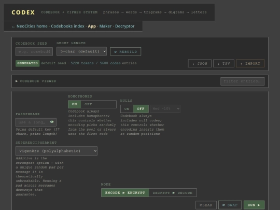Turn homophones ON
280x210 pixels.
tap(74, 104)
